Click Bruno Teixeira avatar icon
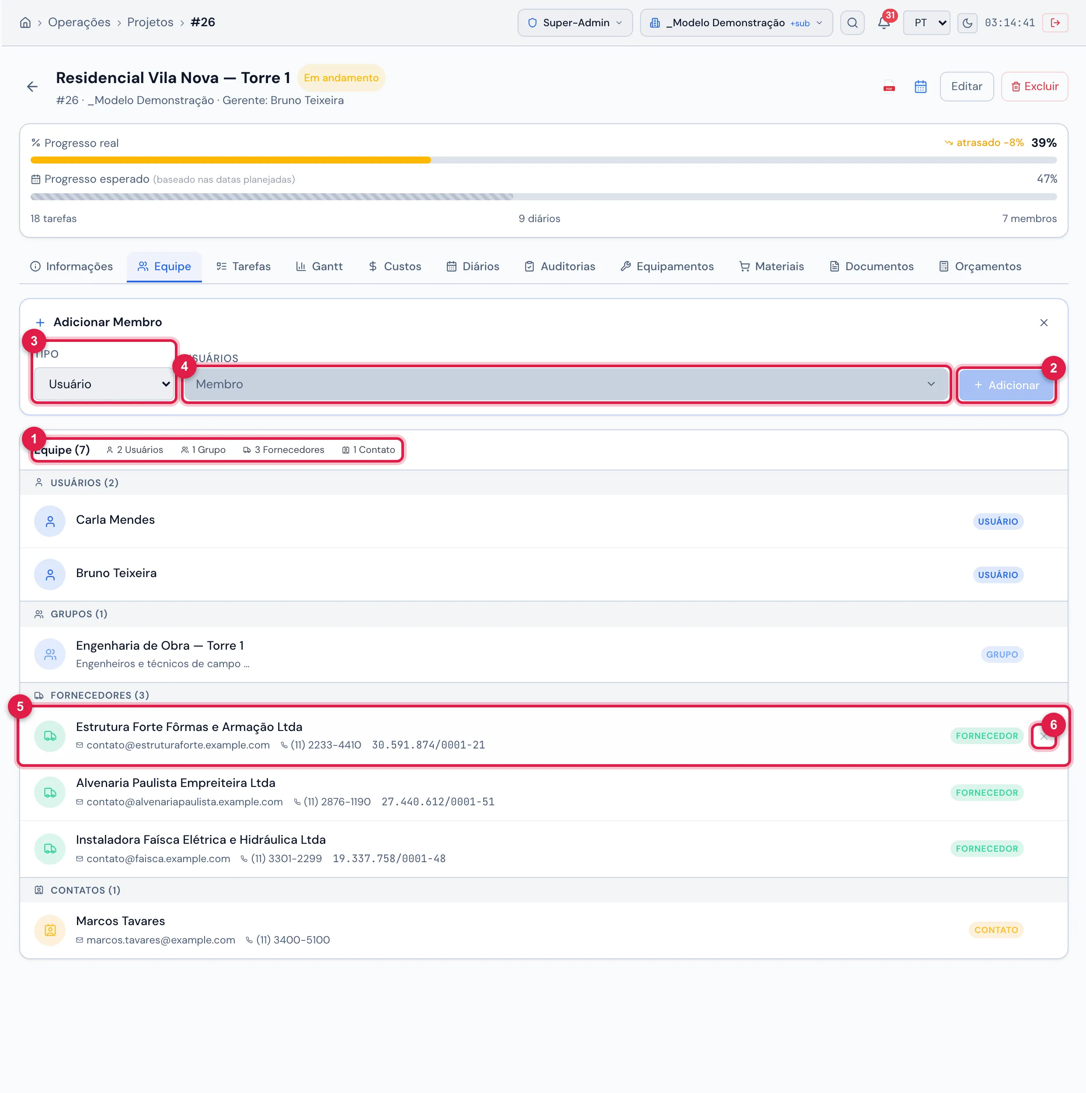 click(50, 575)
